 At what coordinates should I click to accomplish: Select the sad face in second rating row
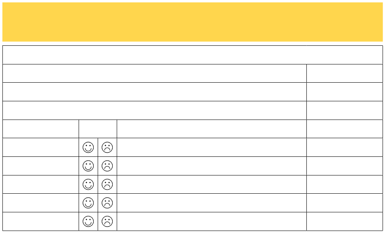tap(107, 166)
